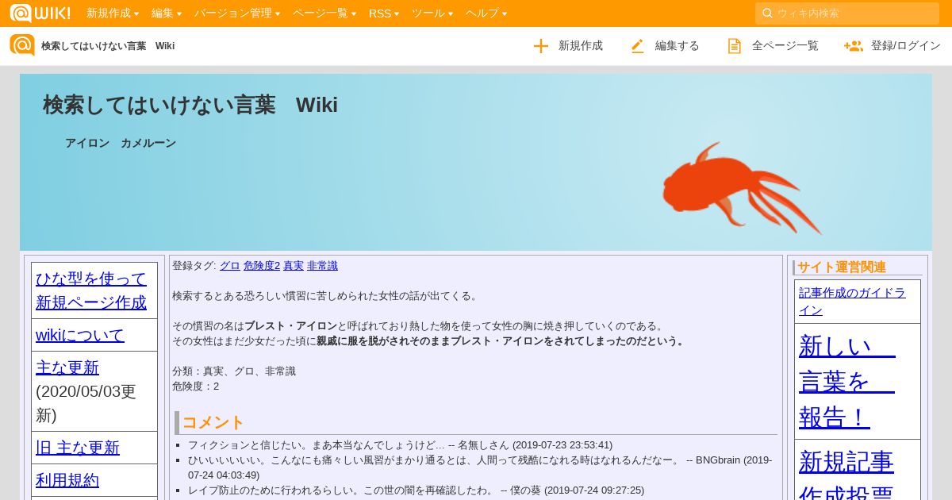Open the RSS dropdown
The height and width of the screenshot is (500, 952).
[x=384, y=13]
